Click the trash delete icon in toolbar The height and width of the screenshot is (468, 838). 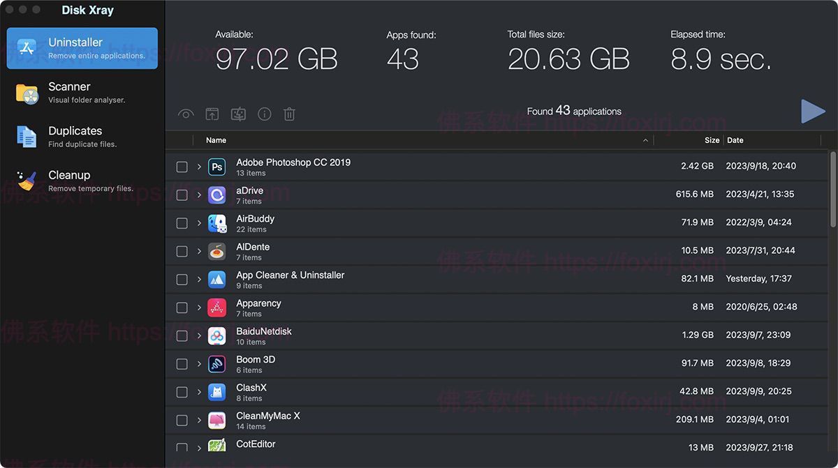(289, 114)
